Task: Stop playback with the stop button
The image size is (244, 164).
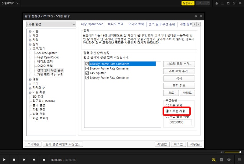Action: pyautogui.click(x=14, y=160)
